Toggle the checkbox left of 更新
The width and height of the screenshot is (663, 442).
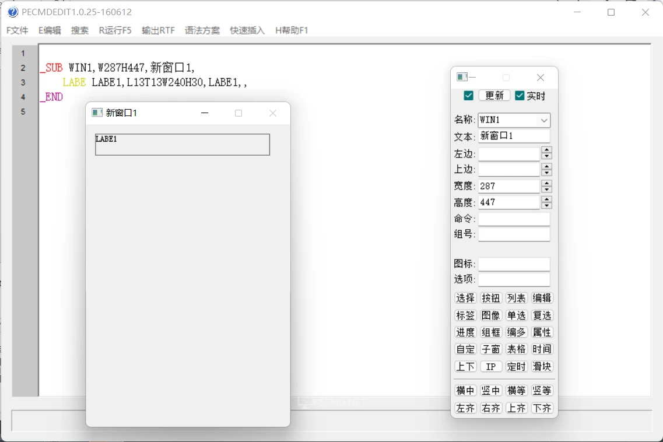468,96
